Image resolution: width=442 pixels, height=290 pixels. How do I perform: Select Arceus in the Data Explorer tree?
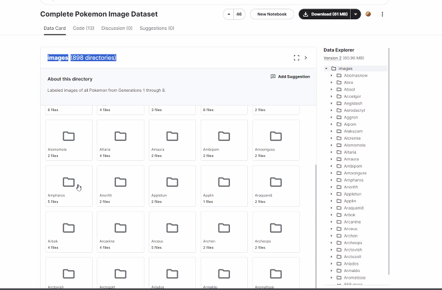click(x=351, y=229)
